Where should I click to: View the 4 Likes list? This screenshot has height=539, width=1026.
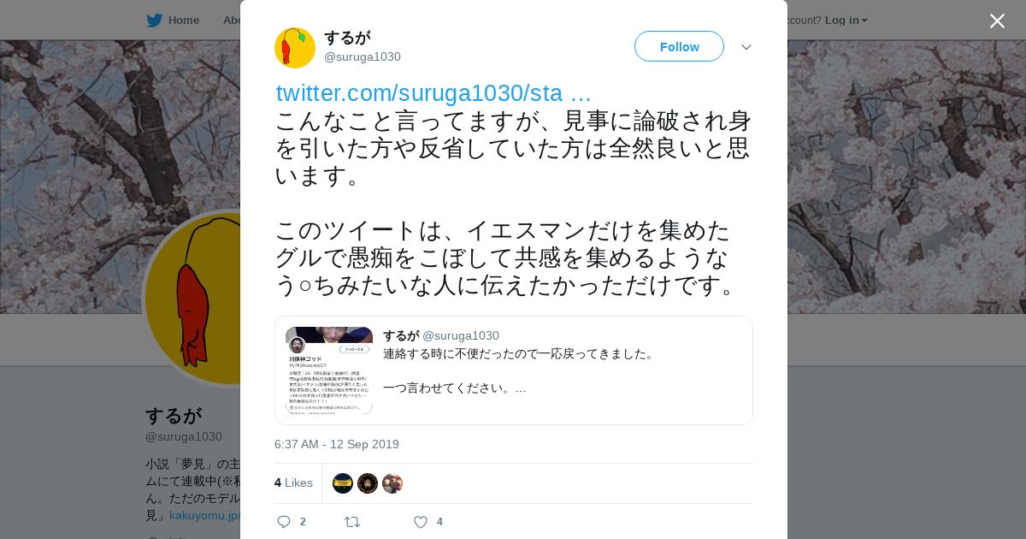click(293, 483)
